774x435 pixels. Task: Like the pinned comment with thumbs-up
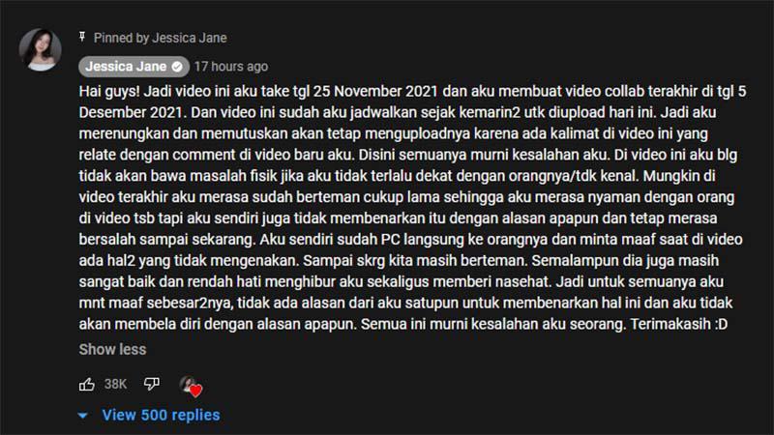(87, 384)
